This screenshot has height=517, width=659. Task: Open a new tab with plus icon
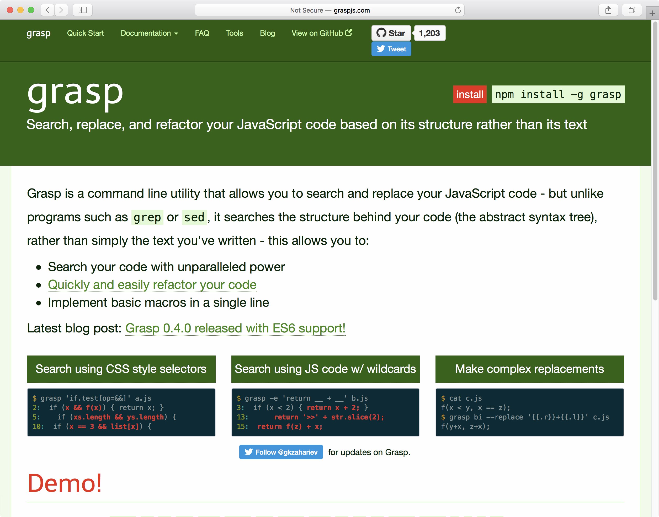(x=652, y=13)
